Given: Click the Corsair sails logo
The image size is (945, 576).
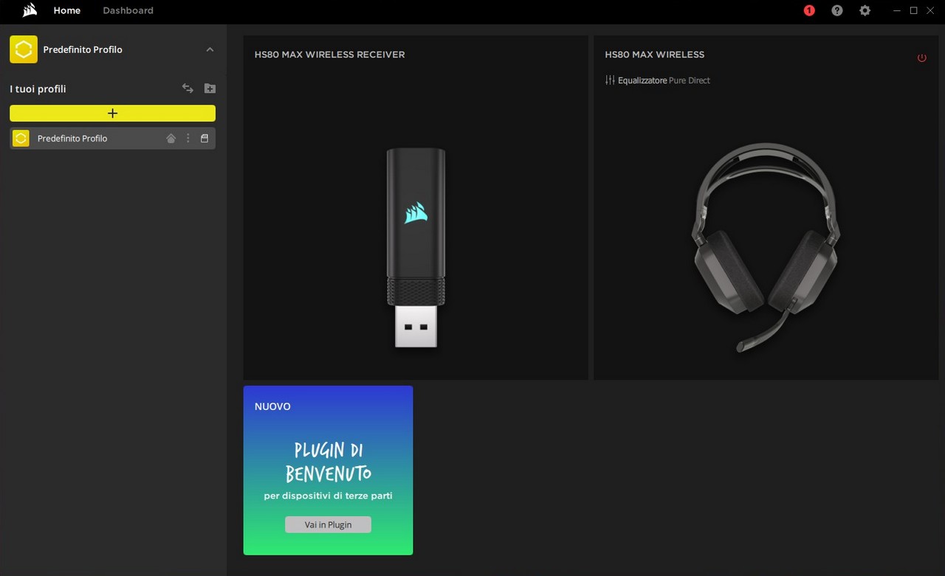Looking at the screenshot, I should click(x=30, y=10).
